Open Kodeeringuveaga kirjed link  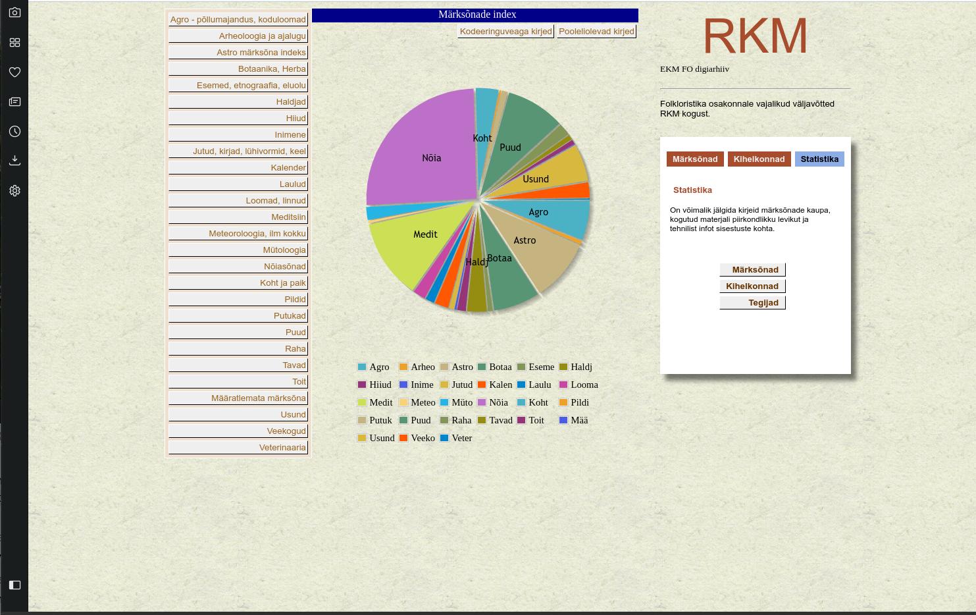click(505, 31)
